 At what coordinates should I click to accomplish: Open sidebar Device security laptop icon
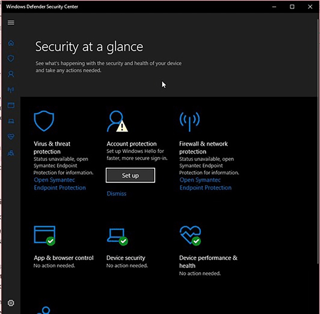click(x=11, y=121)
